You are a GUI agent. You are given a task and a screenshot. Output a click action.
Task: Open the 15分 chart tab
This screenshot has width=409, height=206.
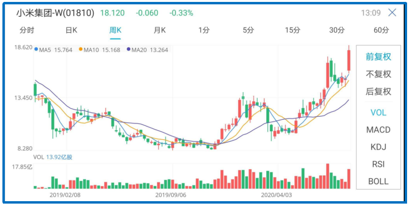(x=292, y=30)
